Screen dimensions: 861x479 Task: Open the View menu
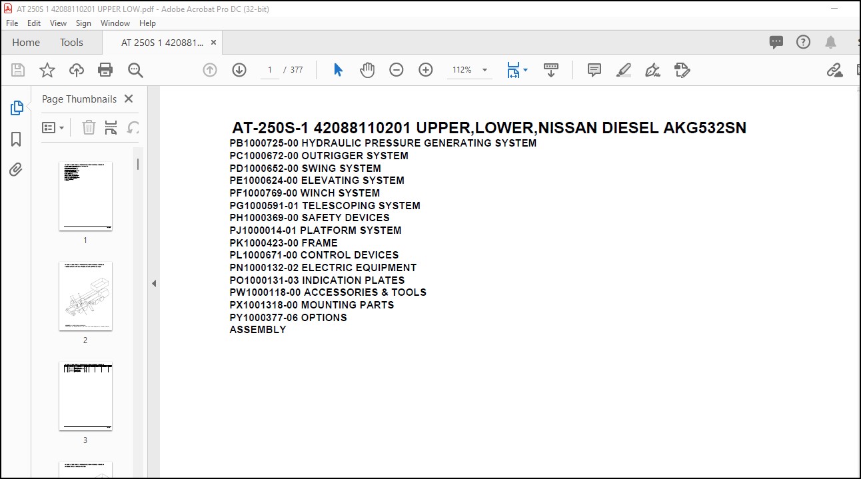coord(59,23)
